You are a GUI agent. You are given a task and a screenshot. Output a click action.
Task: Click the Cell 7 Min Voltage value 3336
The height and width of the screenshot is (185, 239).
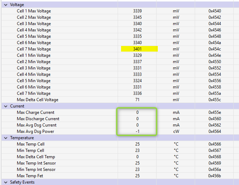click(x=137, y=93)
